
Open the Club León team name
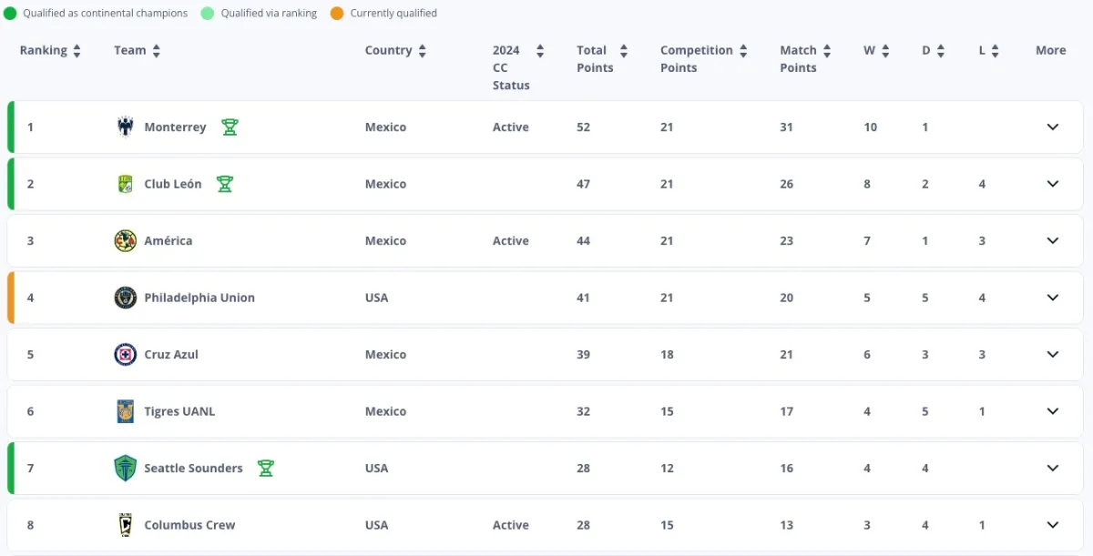click(173, 184)
